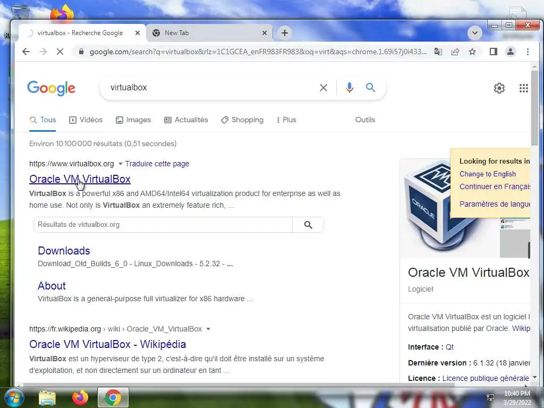Open the About sitelink
Image resolution: width=544 pixels, height=408 pixels.
pos(52,286)
